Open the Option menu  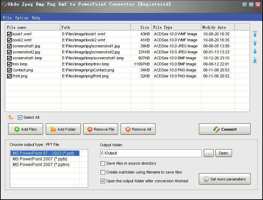coord(22,18)
